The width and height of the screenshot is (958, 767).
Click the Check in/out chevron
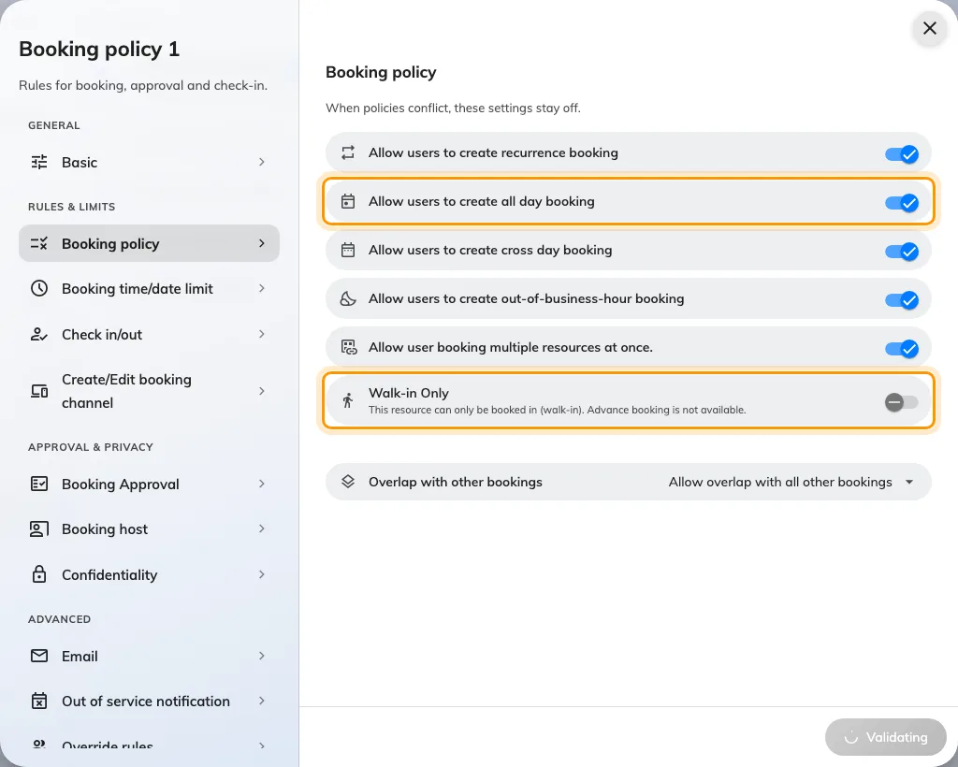262,334
